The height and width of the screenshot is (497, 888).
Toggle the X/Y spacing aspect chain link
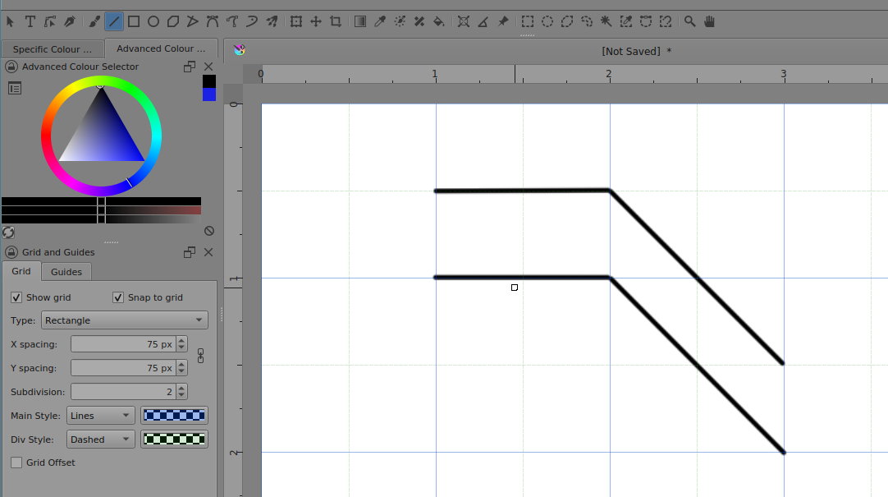[200, 356]
